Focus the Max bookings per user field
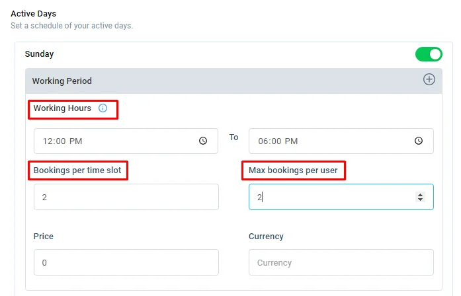The height and width of the screenshot is (296, 461). coord(341,197)
